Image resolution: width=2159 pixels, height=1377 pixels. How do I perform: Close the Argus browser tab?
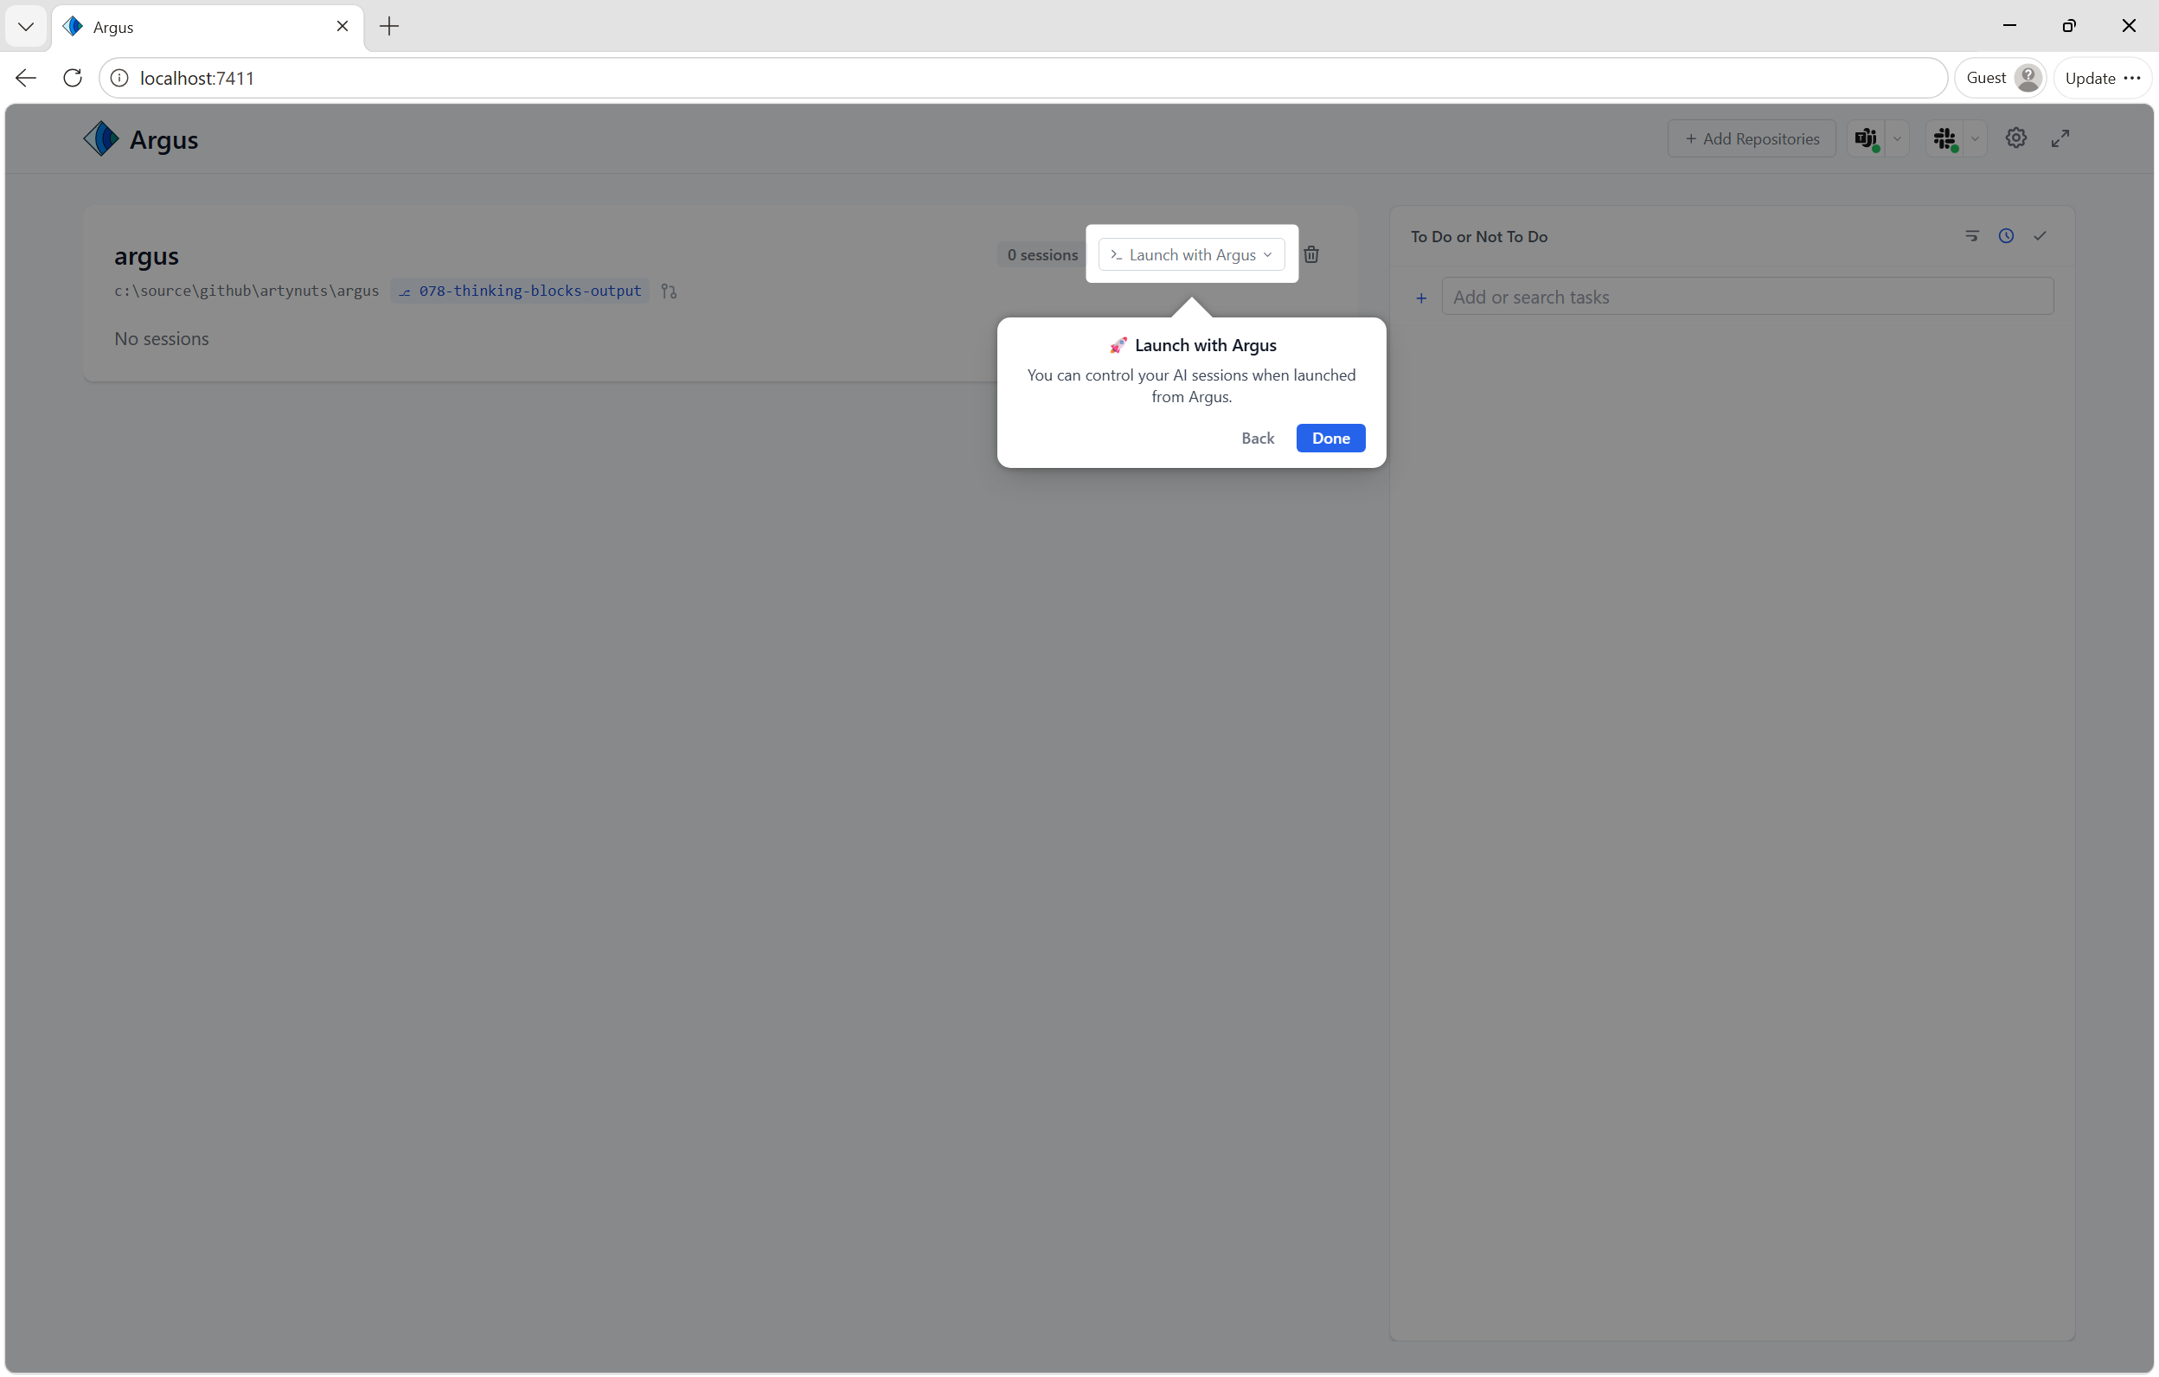point(343,26)
